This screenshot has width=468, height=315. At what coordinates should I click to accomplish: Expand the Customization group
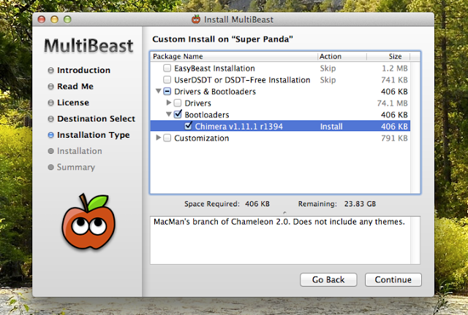(159, 138)
